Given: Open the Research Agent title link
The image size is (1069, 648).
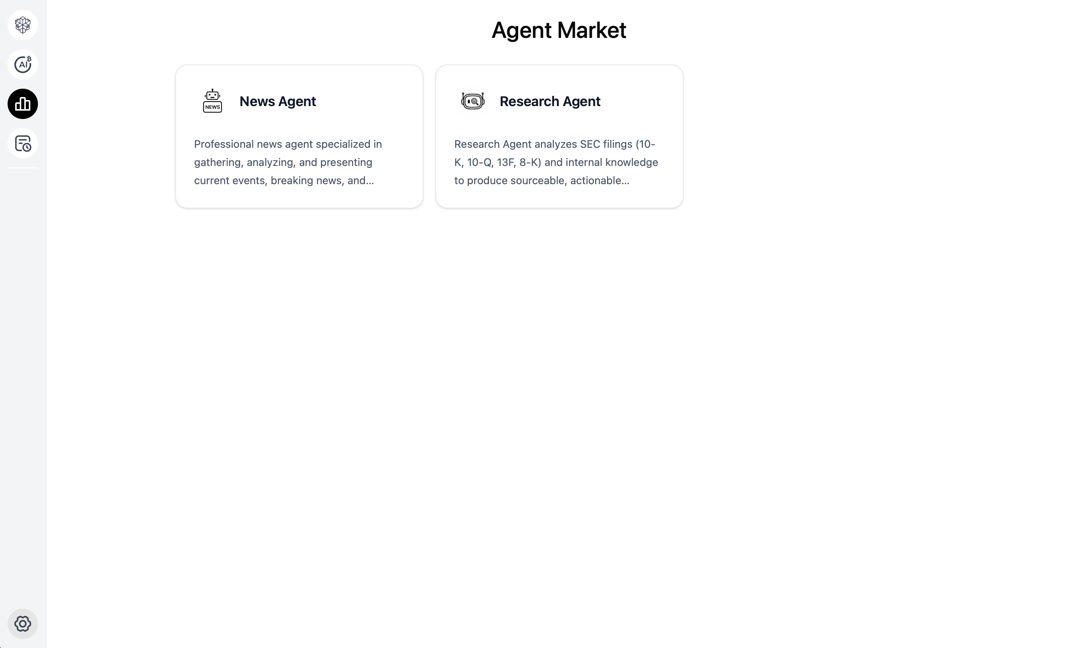Looking at the screenshot, I should (x=550, y=101).
